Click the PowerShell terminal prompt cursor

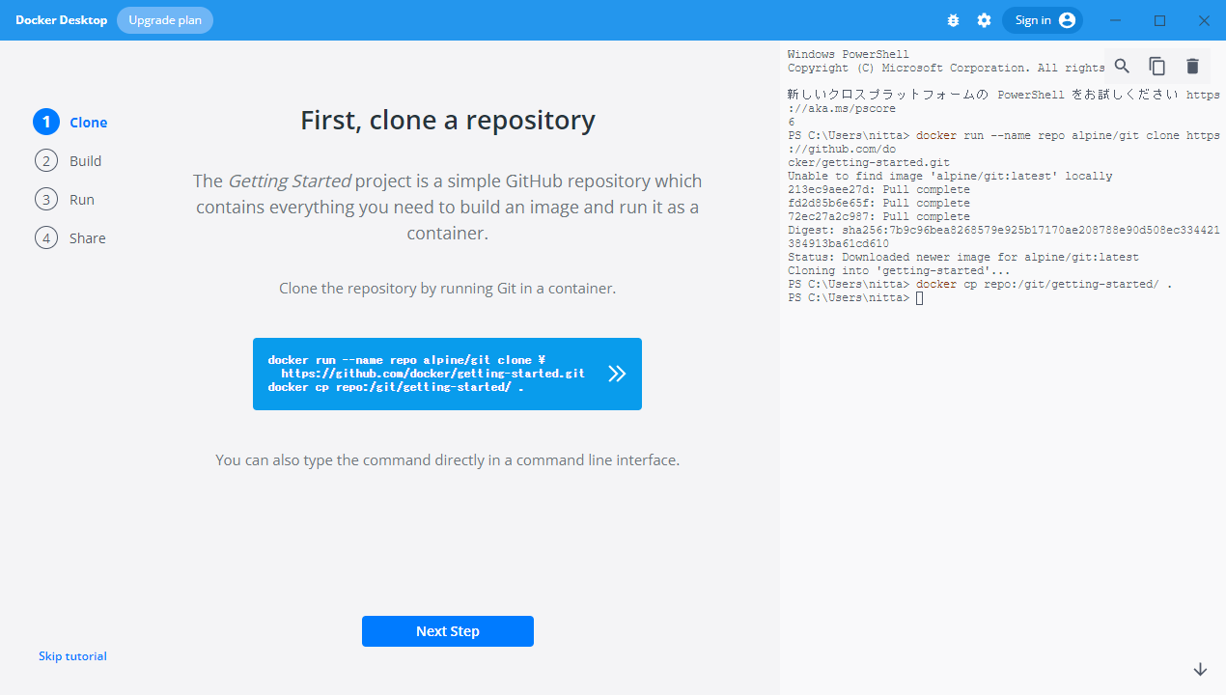coord(919,298)
